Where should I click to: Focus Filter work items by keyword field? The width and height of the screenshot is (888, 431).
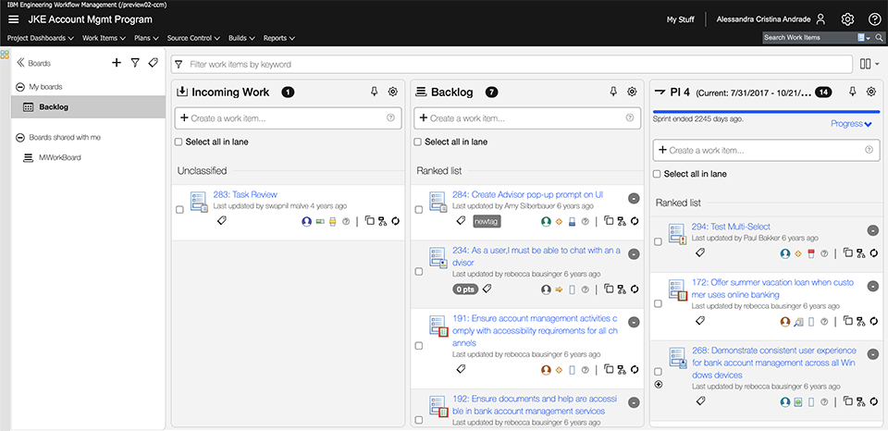tap(512, 64)
